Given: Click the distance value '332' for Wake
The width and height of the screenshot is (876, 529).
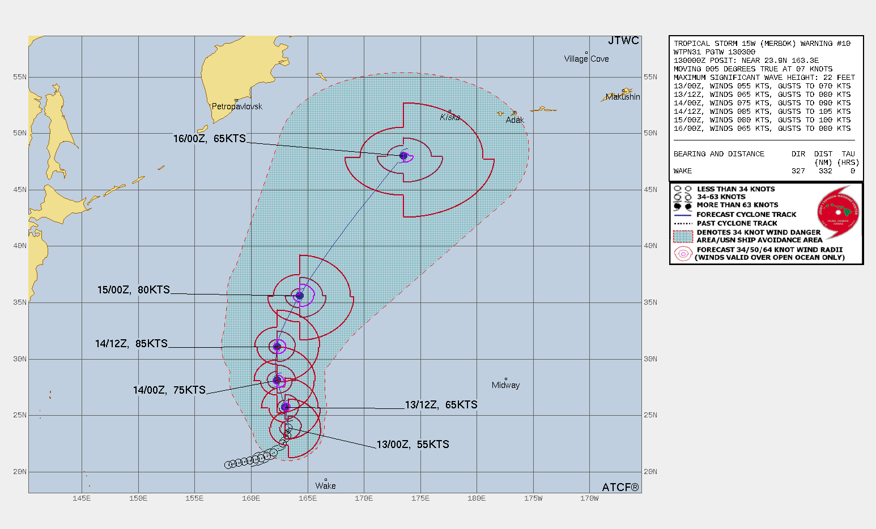Looking at the screenshot, I should (826, 171).
